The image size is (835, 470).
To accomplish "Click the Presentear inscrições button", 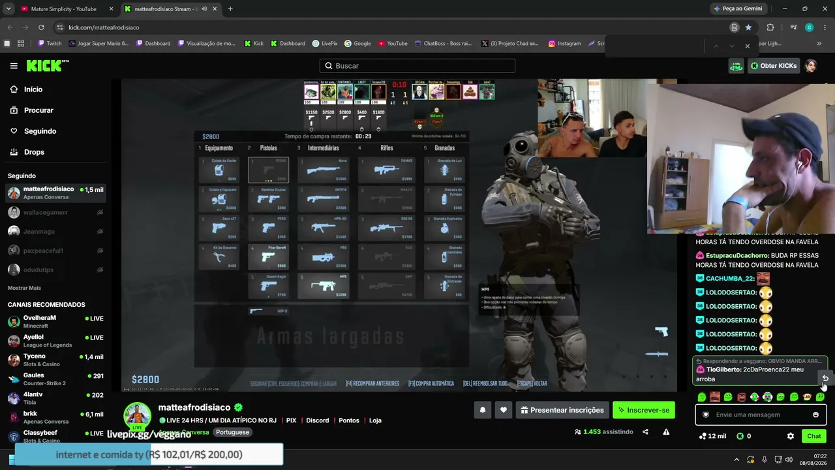I will 562,410.
